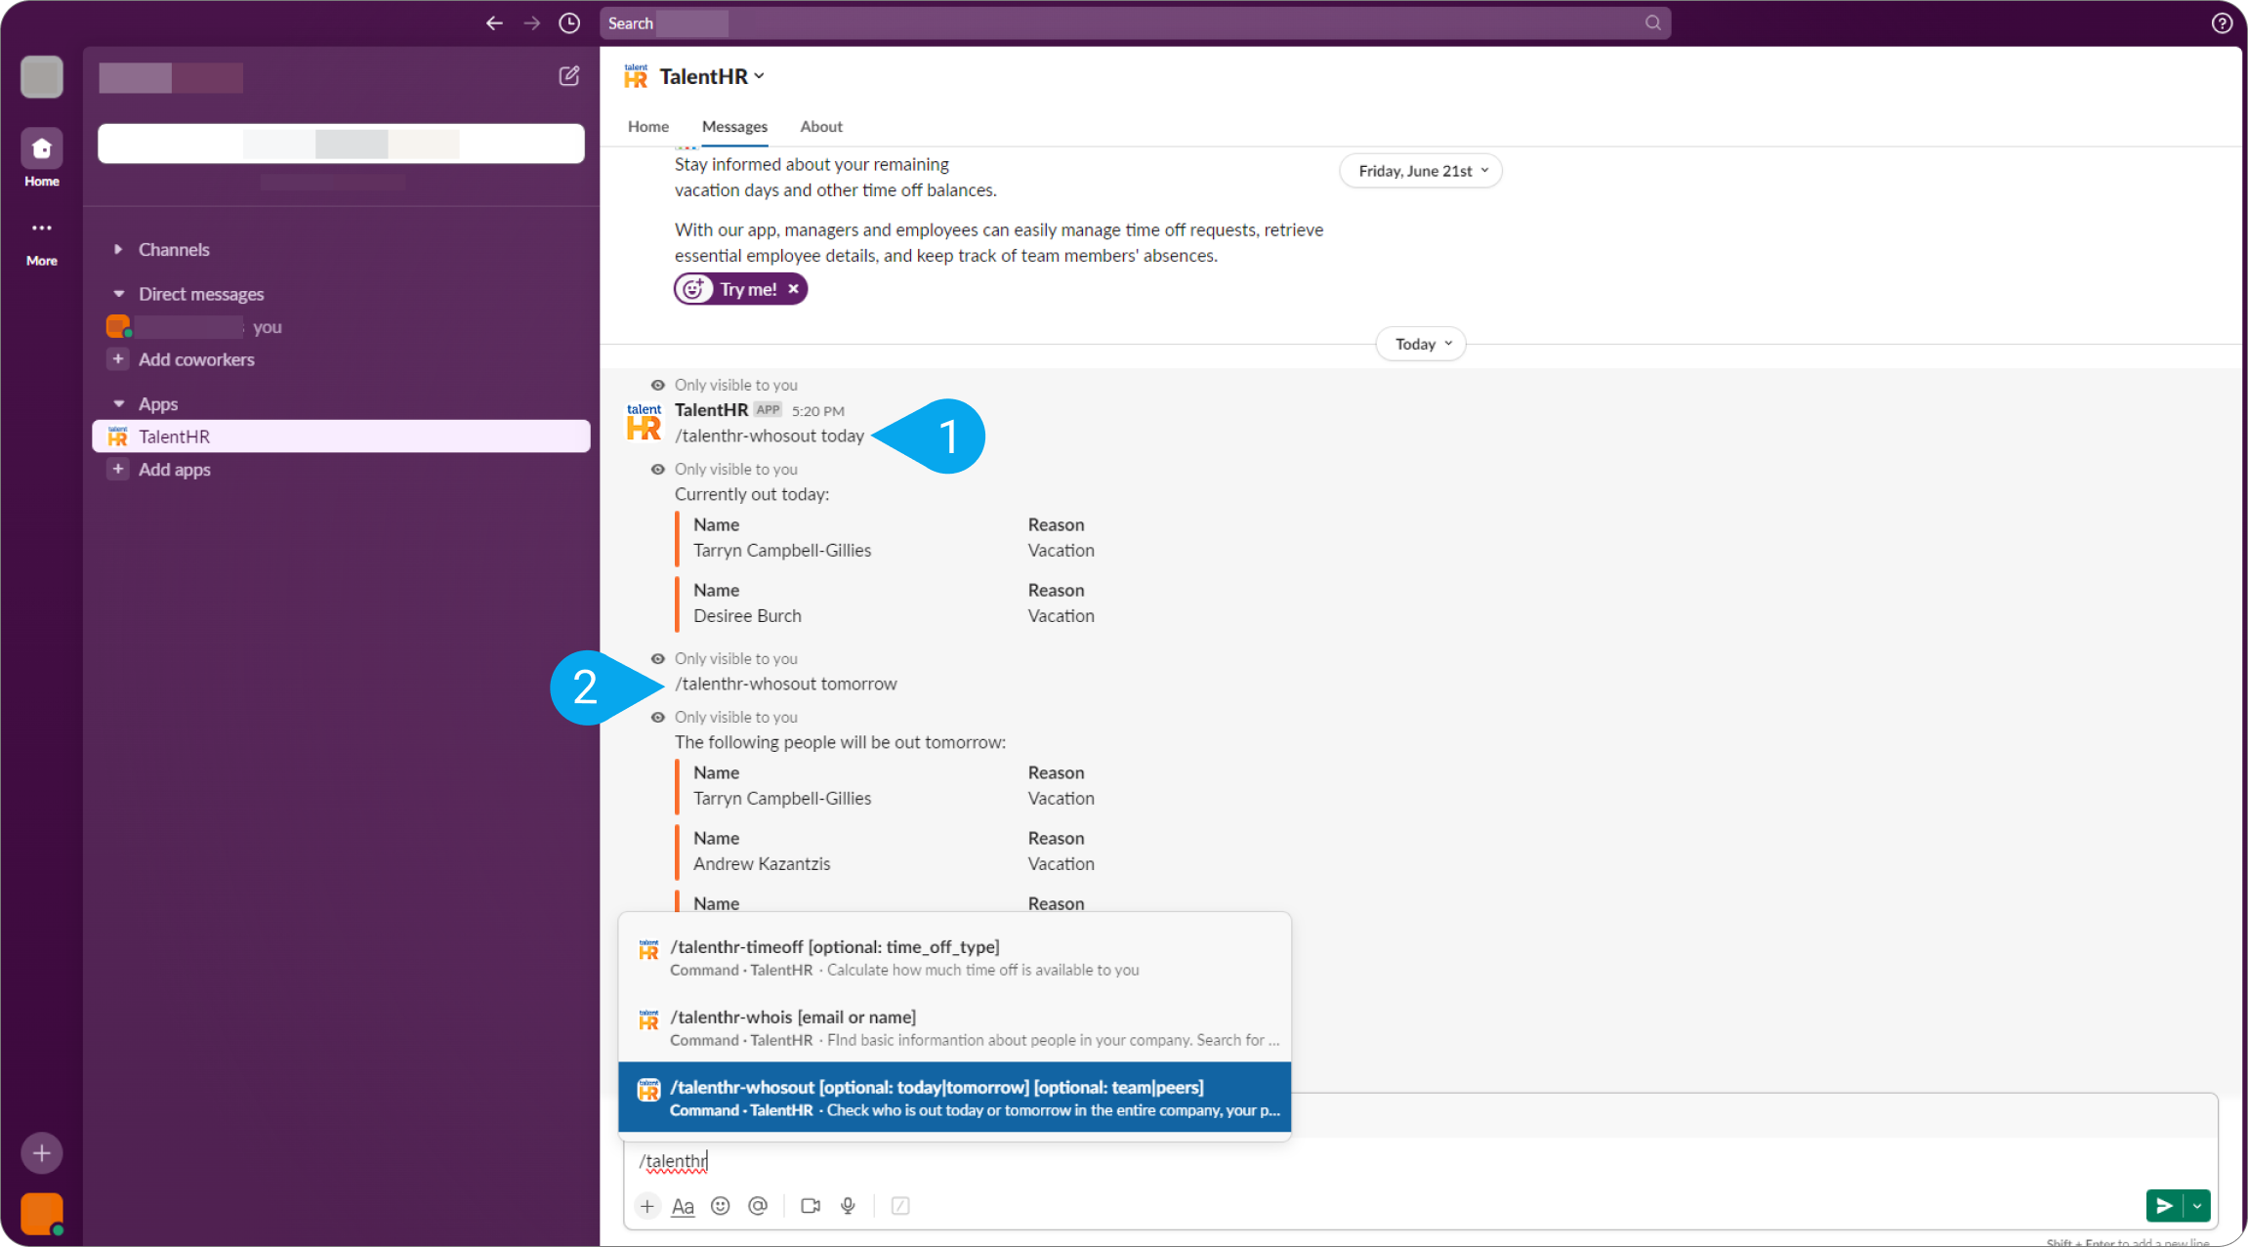The height and width of the screenshot is (1247, 2248).
Task: Click the white banner box in the sidebar
Action: tap(341, 144)
